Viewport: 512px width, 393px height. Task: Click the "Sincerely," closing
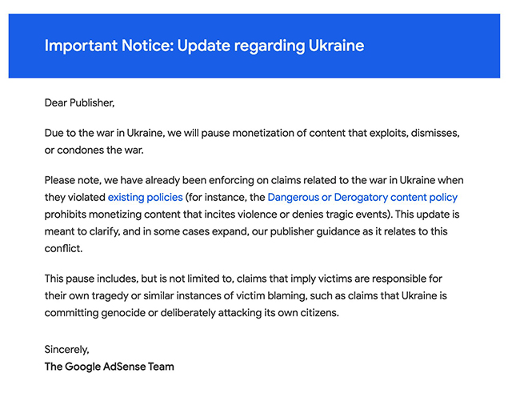pos(66,349)
